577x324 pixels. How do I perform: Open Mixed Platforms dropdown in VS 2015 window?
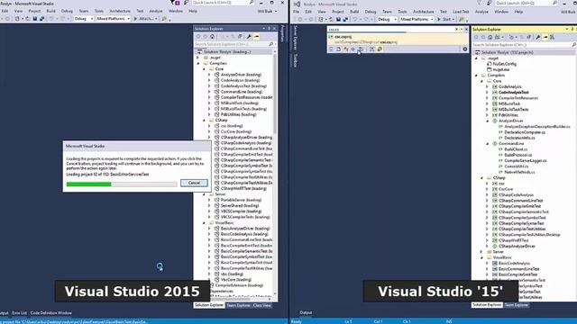coord(114,18)
